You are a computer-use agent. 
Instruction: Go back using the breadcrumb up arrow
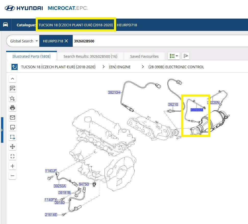15,67
